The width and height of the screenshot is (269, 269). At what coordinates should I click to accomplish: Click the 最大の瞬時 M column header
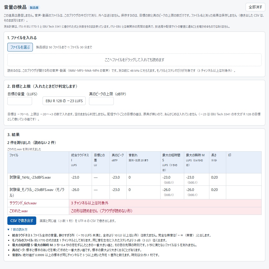pyautogui.click(x=196, y=162)
